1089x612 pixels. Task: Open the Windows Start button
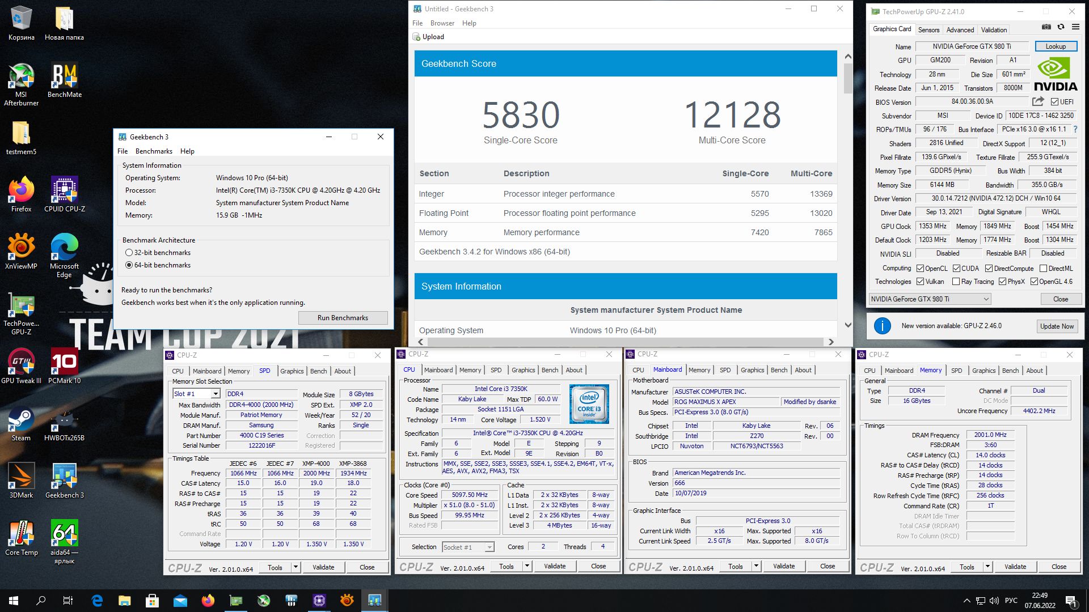coord(14,601)
